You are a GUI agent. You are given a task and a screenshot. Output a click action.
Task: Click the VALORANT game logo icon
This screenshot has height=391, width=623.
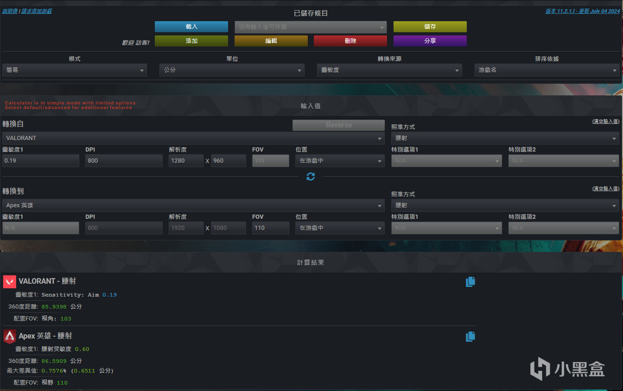pyautogui.click(x=9, y=281)
